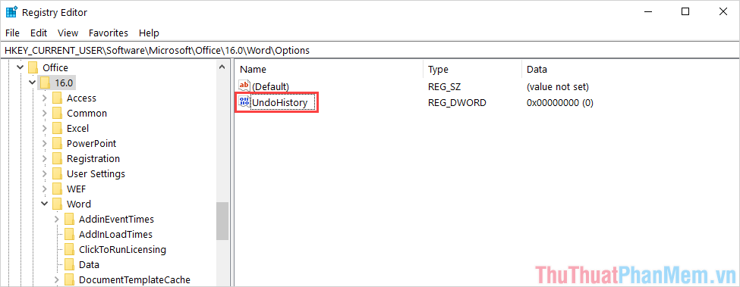Expand the Excel key
The height and width of the screenshot is (287, 740).
[44, 129]
